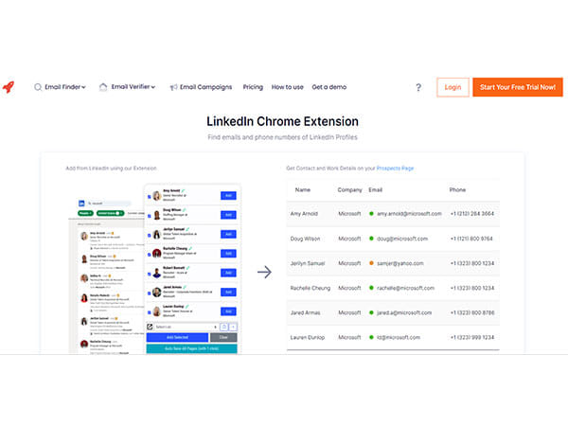This screenshot has width=568, height=426.
Task: Click Add button for Jared Armas
Action: 228,292
